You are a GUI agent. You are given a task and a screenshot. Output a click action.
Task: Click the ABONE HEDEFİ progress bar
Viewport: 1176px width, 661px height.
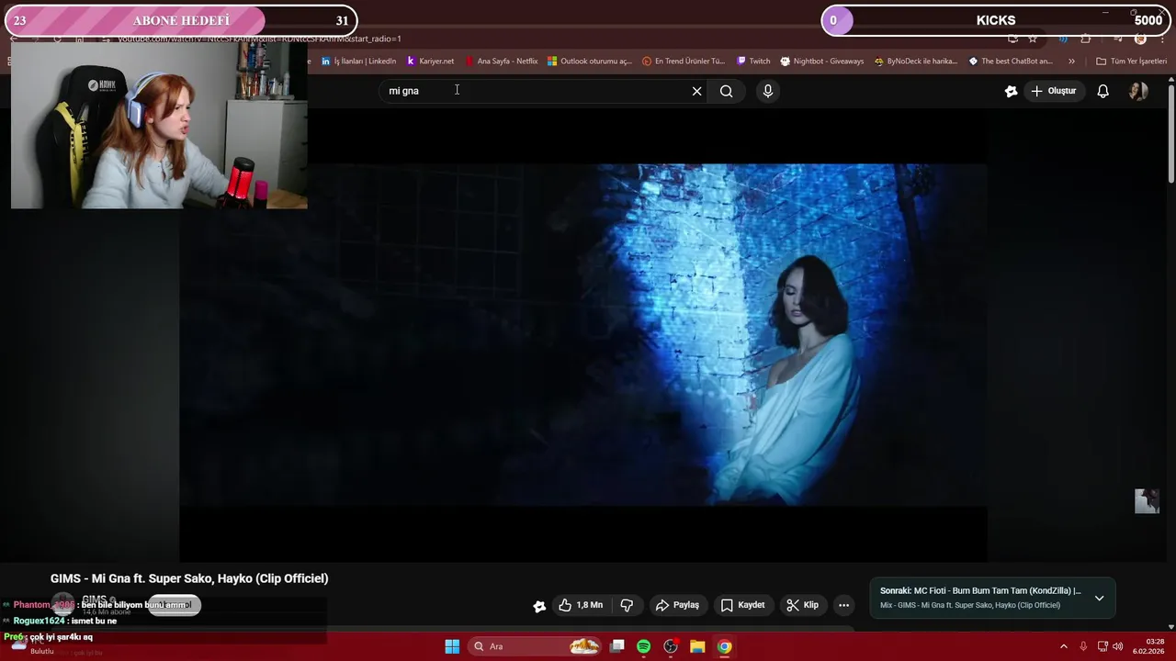pyautogui.click(x=181, y=20)
